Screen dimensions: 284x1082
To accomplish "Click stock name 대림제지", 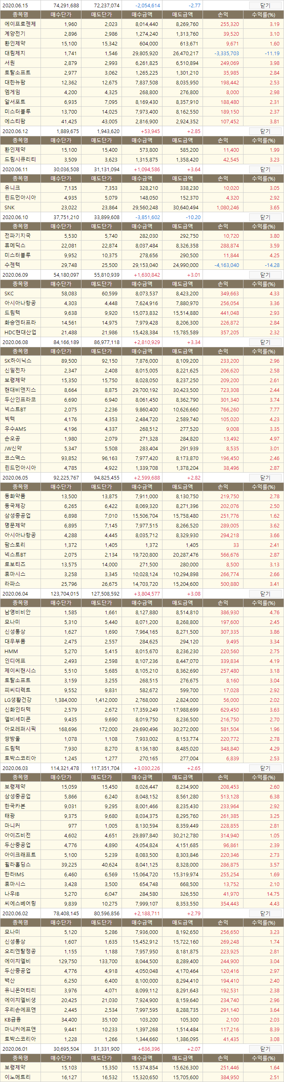I will tap(15, 53).
